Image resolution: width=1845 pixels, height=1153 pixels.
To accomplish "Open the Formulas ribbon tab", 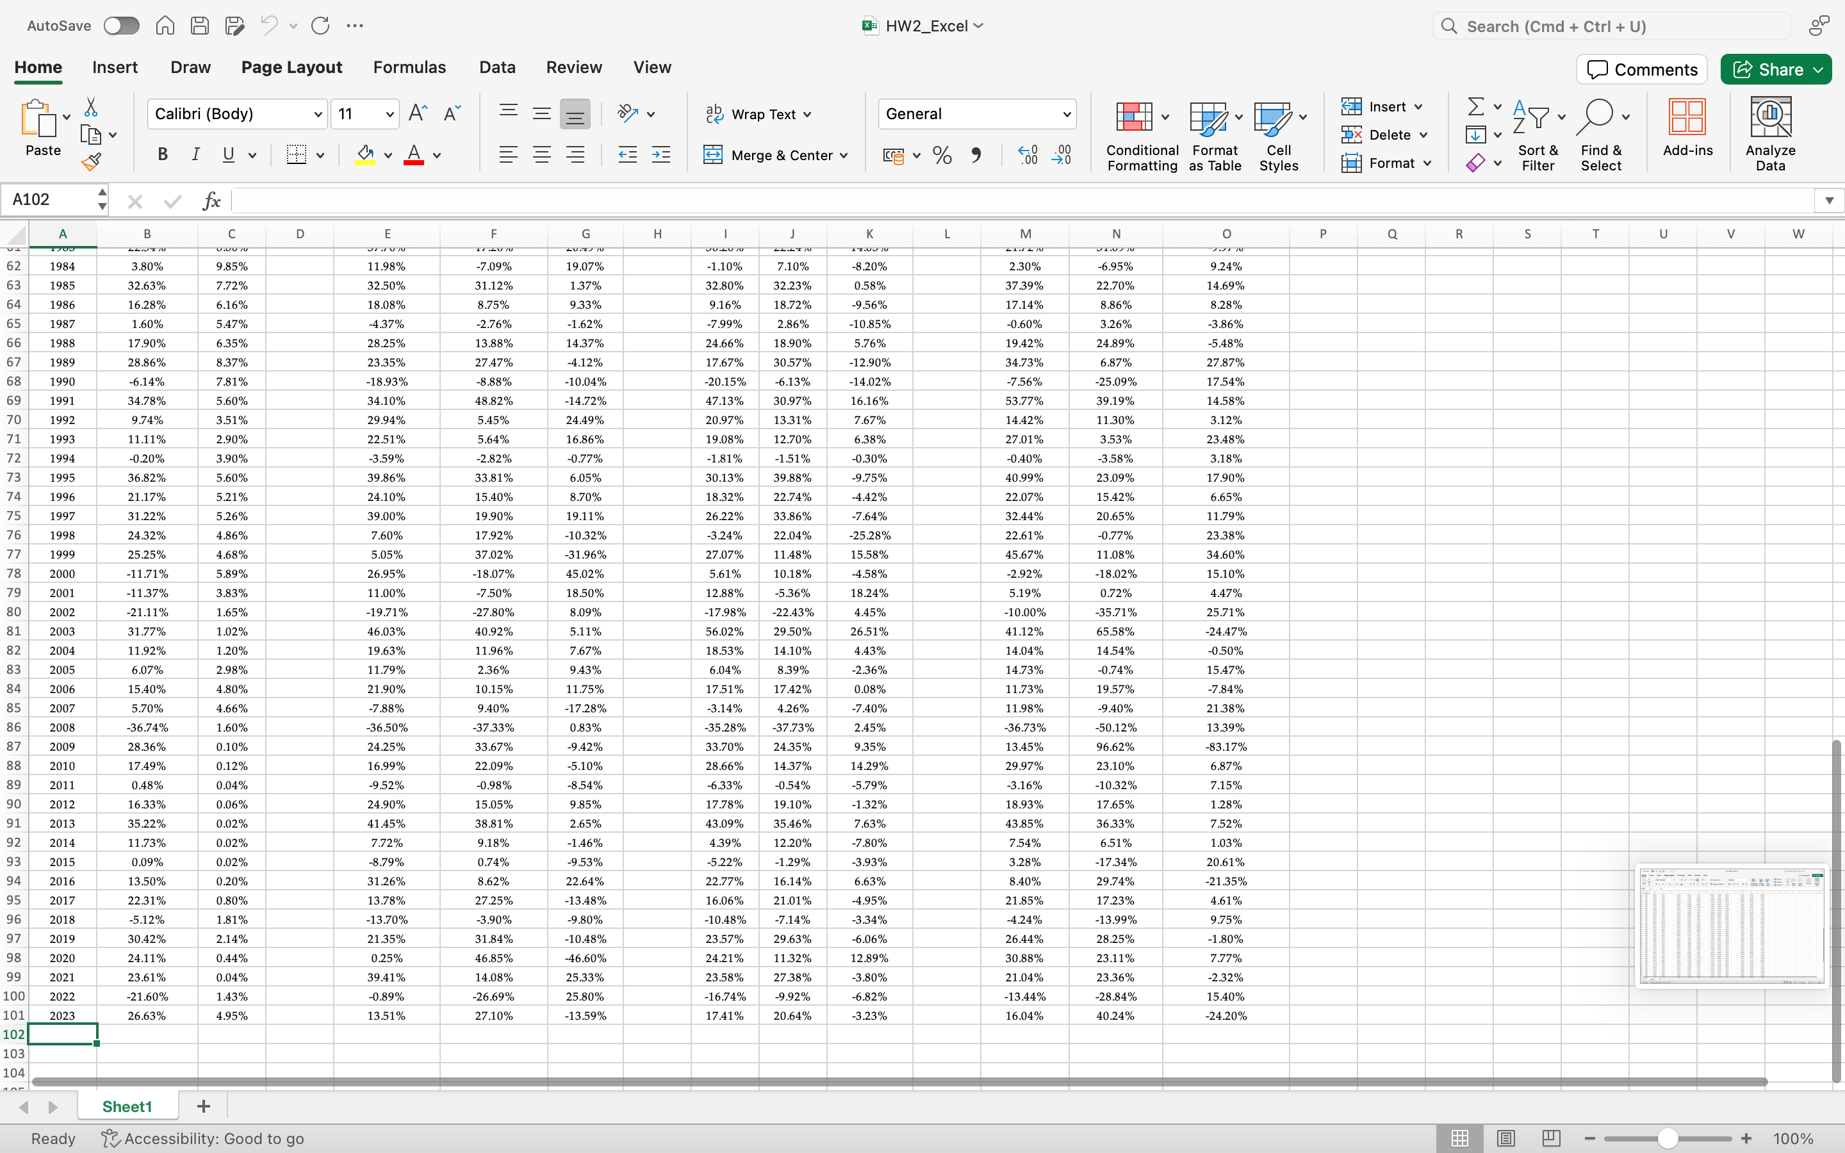I will 409,67.
